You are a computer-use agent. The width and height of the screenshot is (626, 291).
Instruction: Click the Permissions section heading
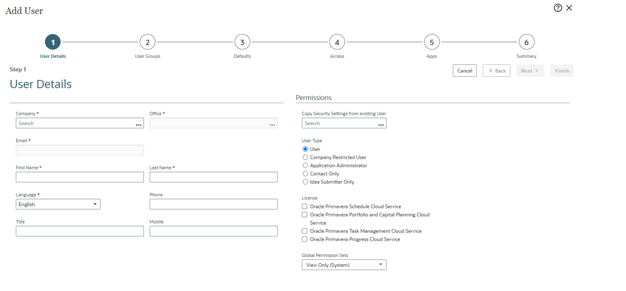tap(314, 97)
